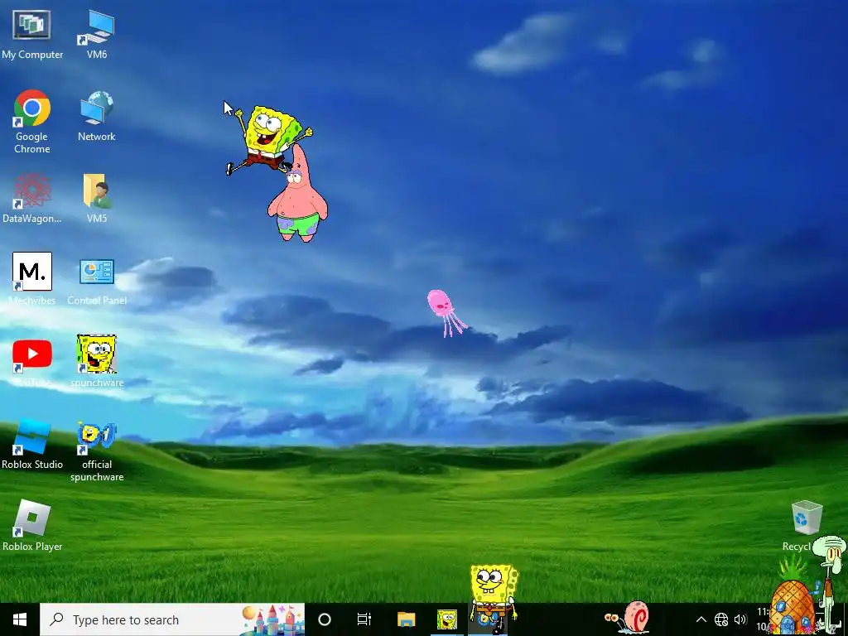Open the Network desktop icon
The width and height of the screenshot is (848, 636).
pos(97,116)
